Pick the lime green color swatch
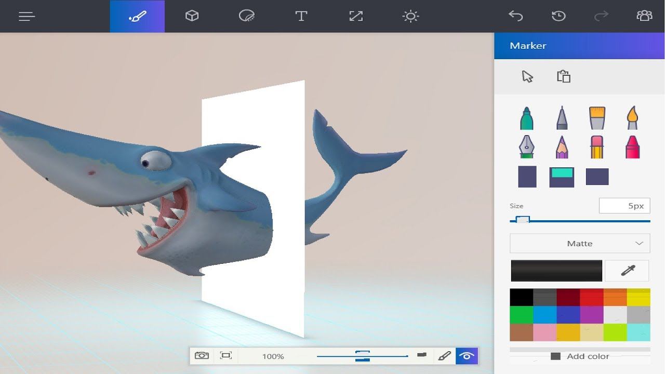This screenshot has height=374, width=665. pyautogui.click(x=615, y=332)
